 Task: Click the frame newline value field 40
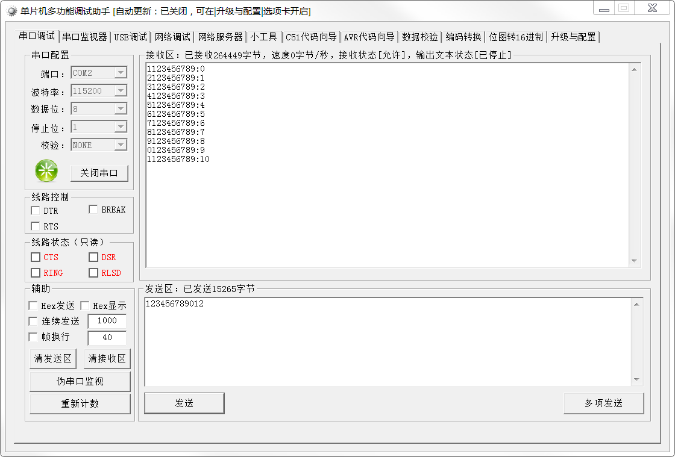107,338
